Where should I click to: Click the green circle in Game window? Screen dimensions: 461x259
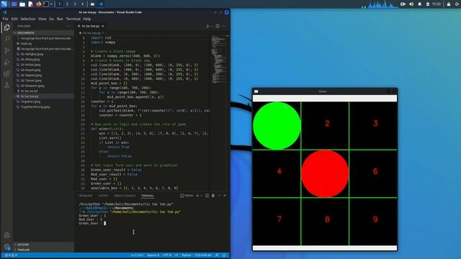[x=277, y=126]
